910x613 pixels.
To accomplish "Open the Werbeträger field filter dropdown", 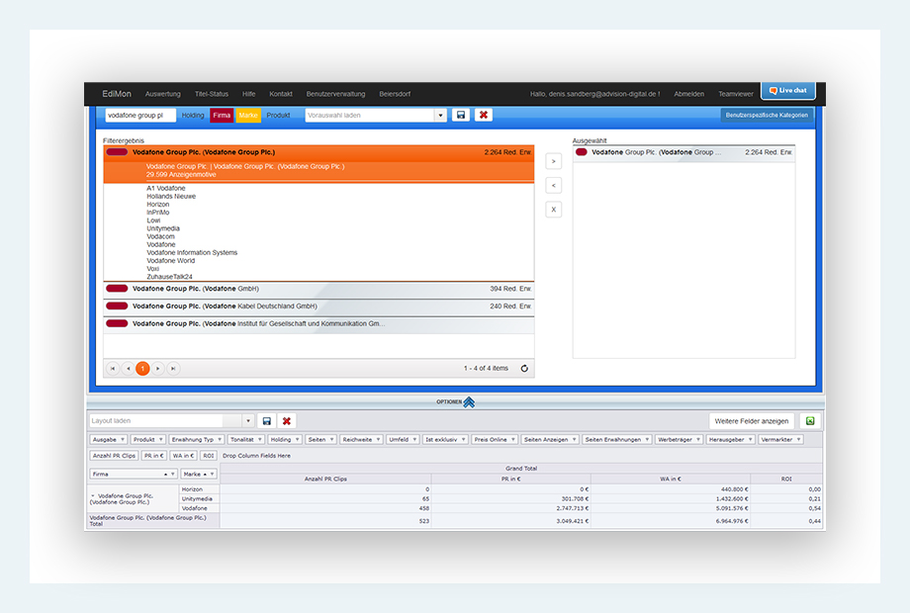I will (698, 440).
